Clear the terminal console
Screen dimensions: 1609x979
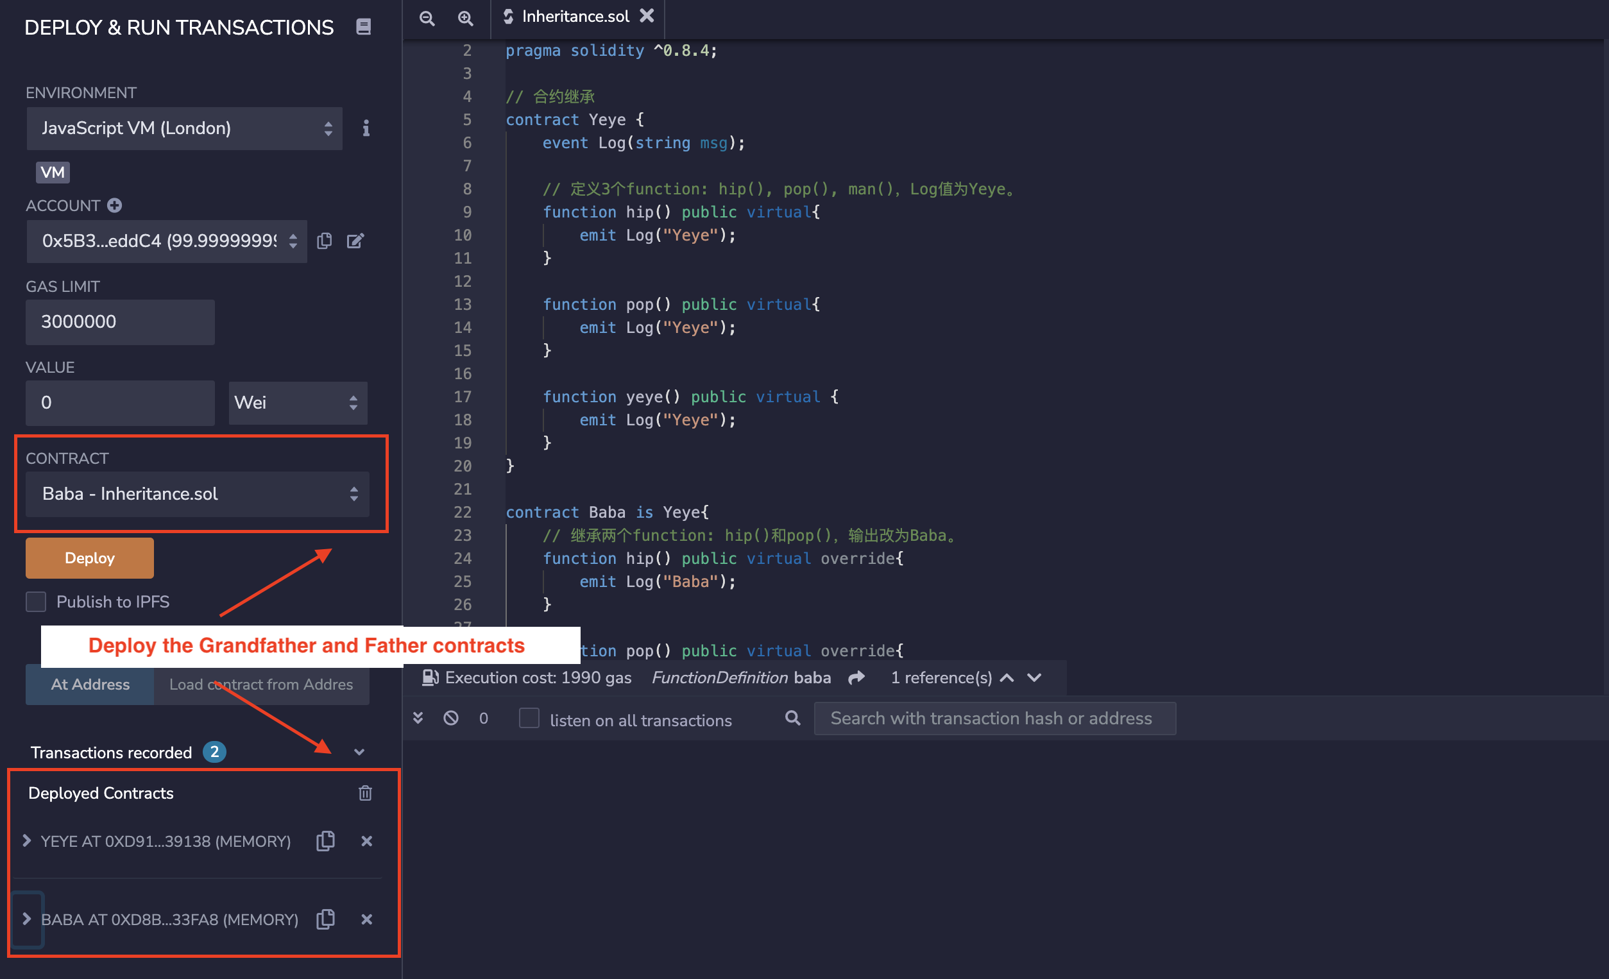pos(450,719)
